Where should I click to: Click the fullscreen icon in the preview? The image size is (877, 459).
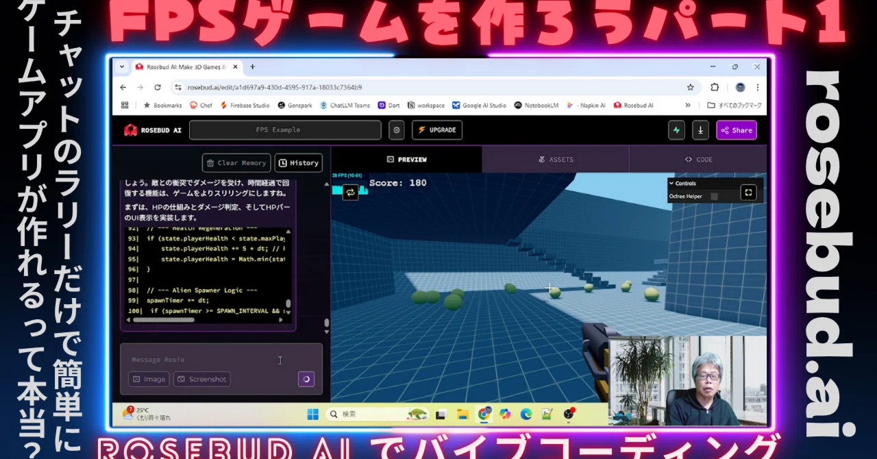coord(748,193)
